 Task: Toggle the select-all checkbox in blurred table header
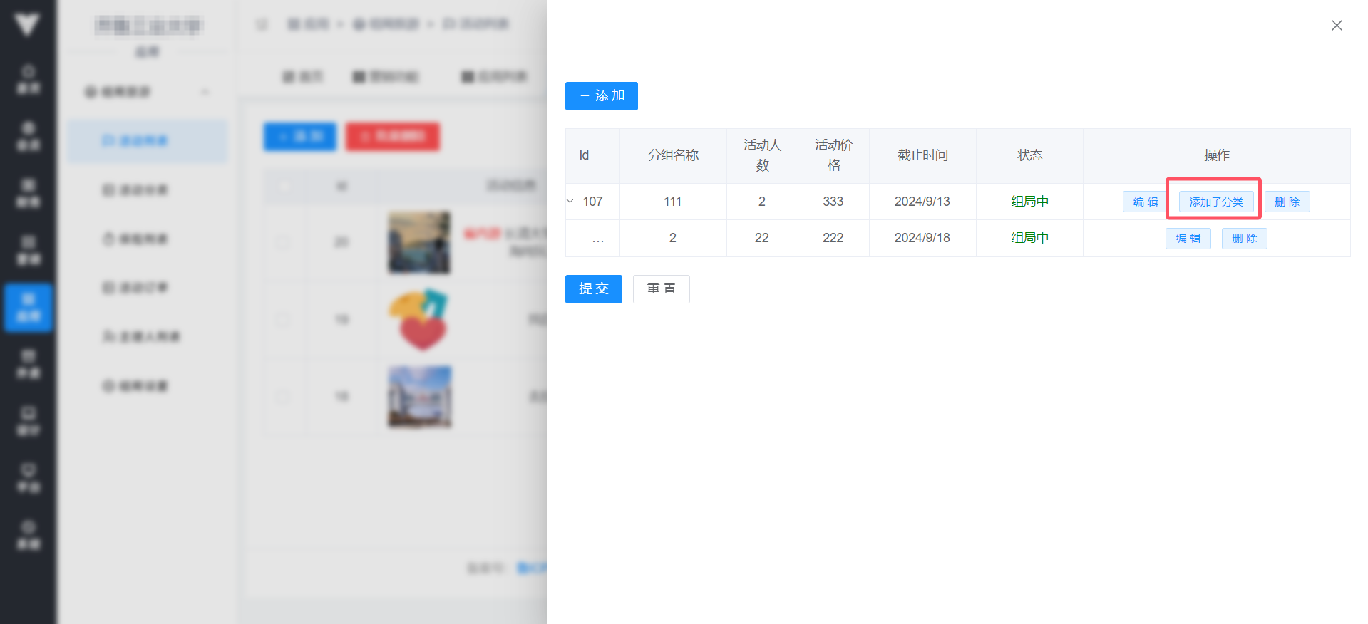(285, 187)
